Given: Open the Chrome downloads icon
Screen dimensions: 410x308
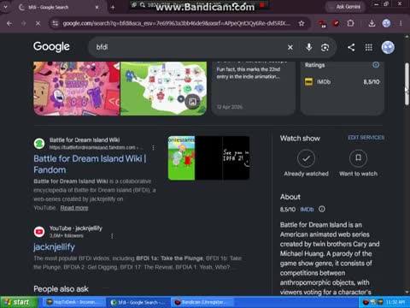Looking at the screenshot, I should click(x=372, y=23).
